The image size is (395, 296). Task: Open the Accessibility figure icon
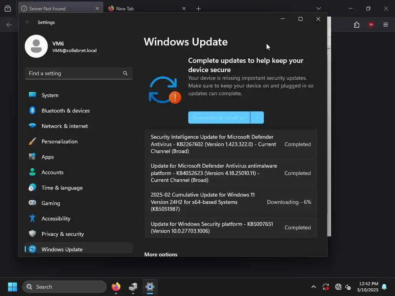point(32,218)
